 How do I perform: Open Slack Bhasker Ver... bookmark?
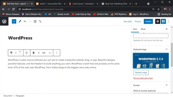32,14
